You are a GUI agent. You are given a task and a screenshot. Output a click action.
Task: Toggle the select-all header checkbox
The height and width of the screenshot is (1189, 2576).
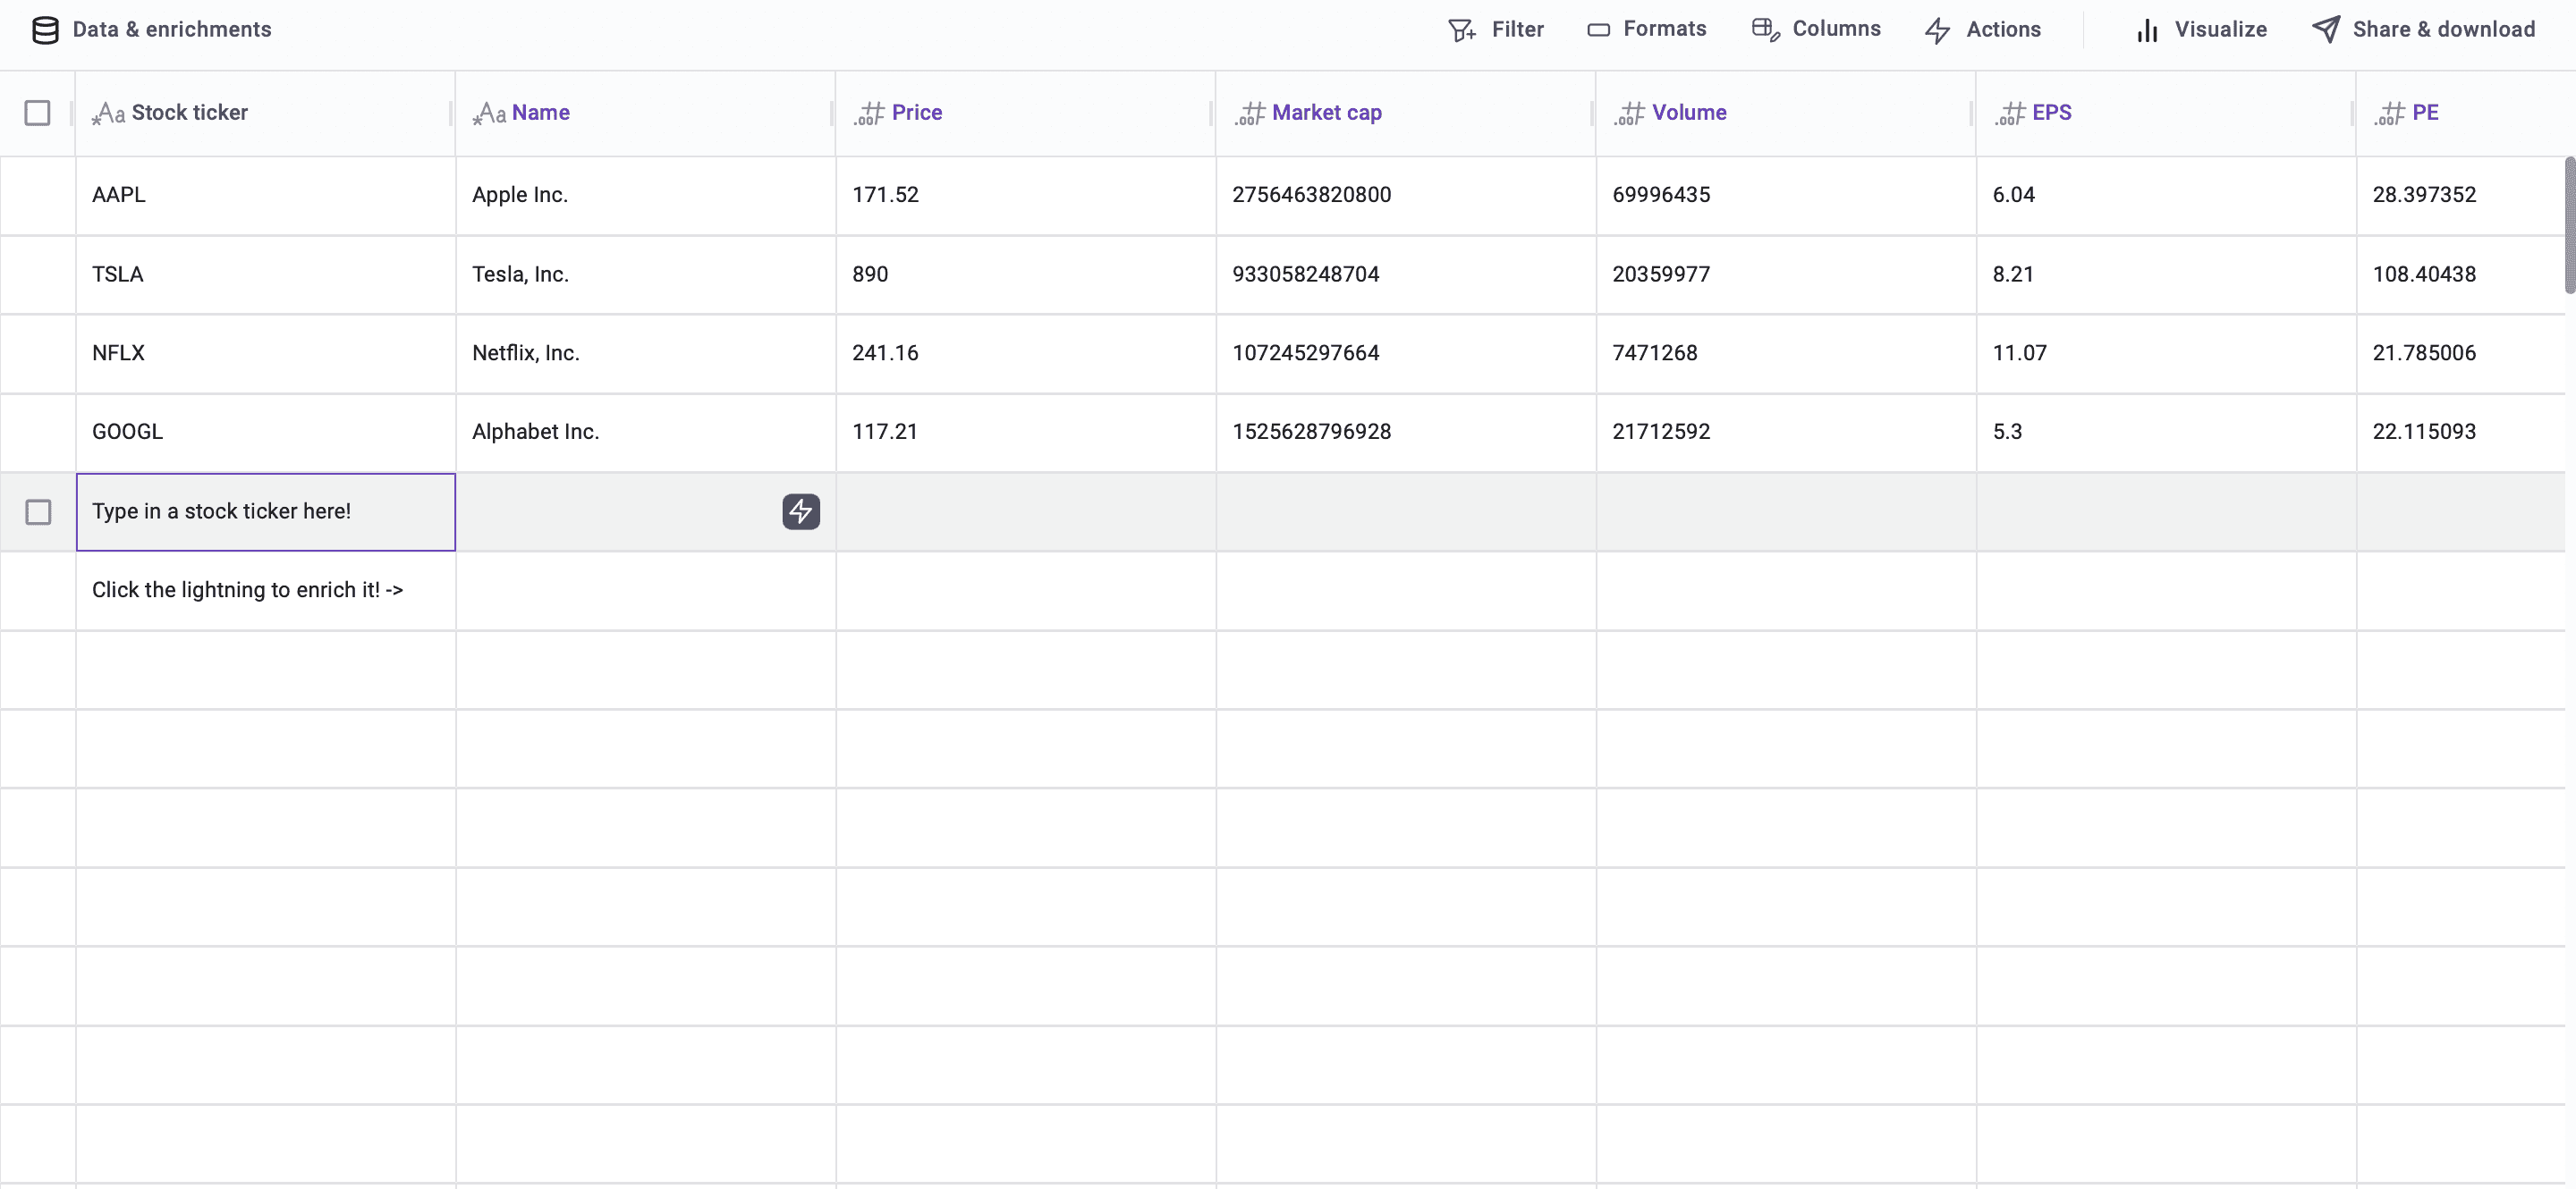[38, 113]
